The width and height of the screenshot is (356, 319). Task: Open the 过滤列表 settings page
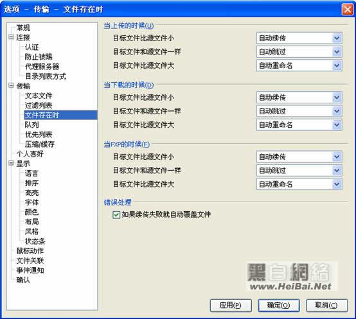39,105
